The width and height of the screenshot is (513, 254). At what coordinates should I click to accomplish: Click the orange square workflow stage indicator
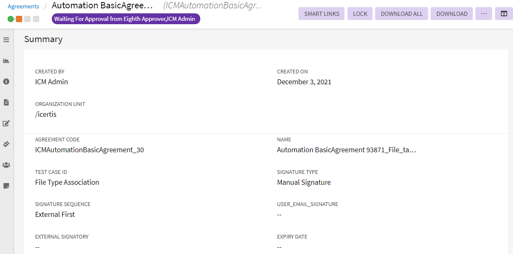[19, 19]
